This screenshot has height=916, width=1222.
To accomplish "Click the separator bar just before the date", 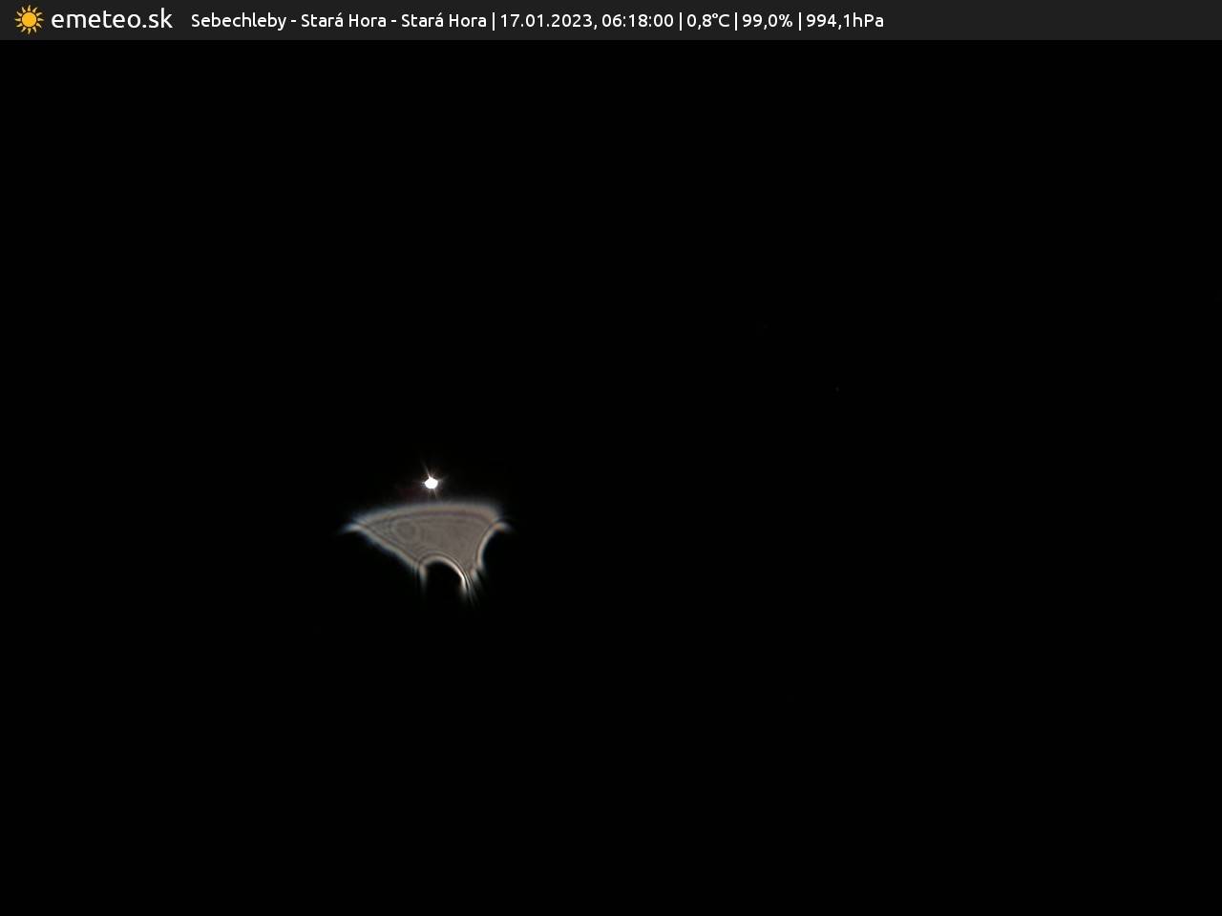I will (x=493, y=21).
